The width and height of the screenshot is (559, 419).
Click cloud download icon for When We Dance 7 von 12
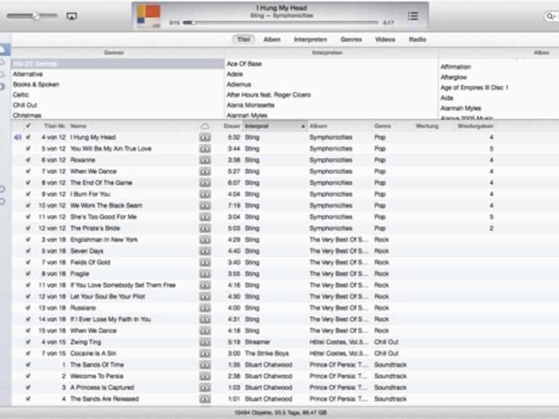coord(205,172)
